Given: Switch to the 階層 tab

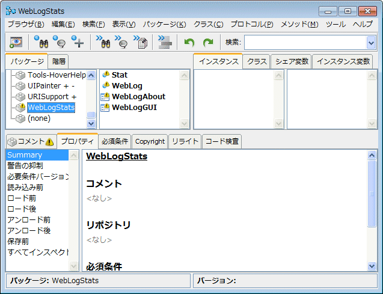Looking at the screenshot, I should 59,61.
